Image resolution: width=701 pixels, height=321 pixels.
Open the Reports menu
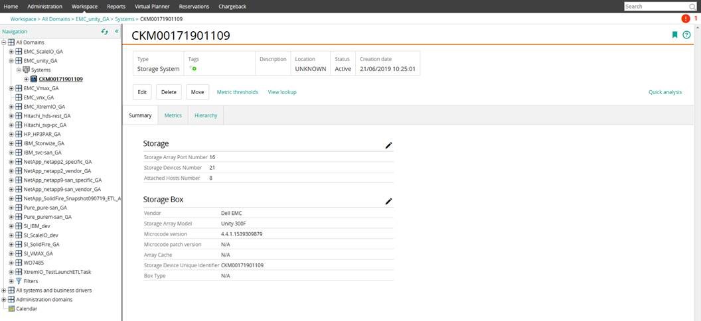point(116,6)
